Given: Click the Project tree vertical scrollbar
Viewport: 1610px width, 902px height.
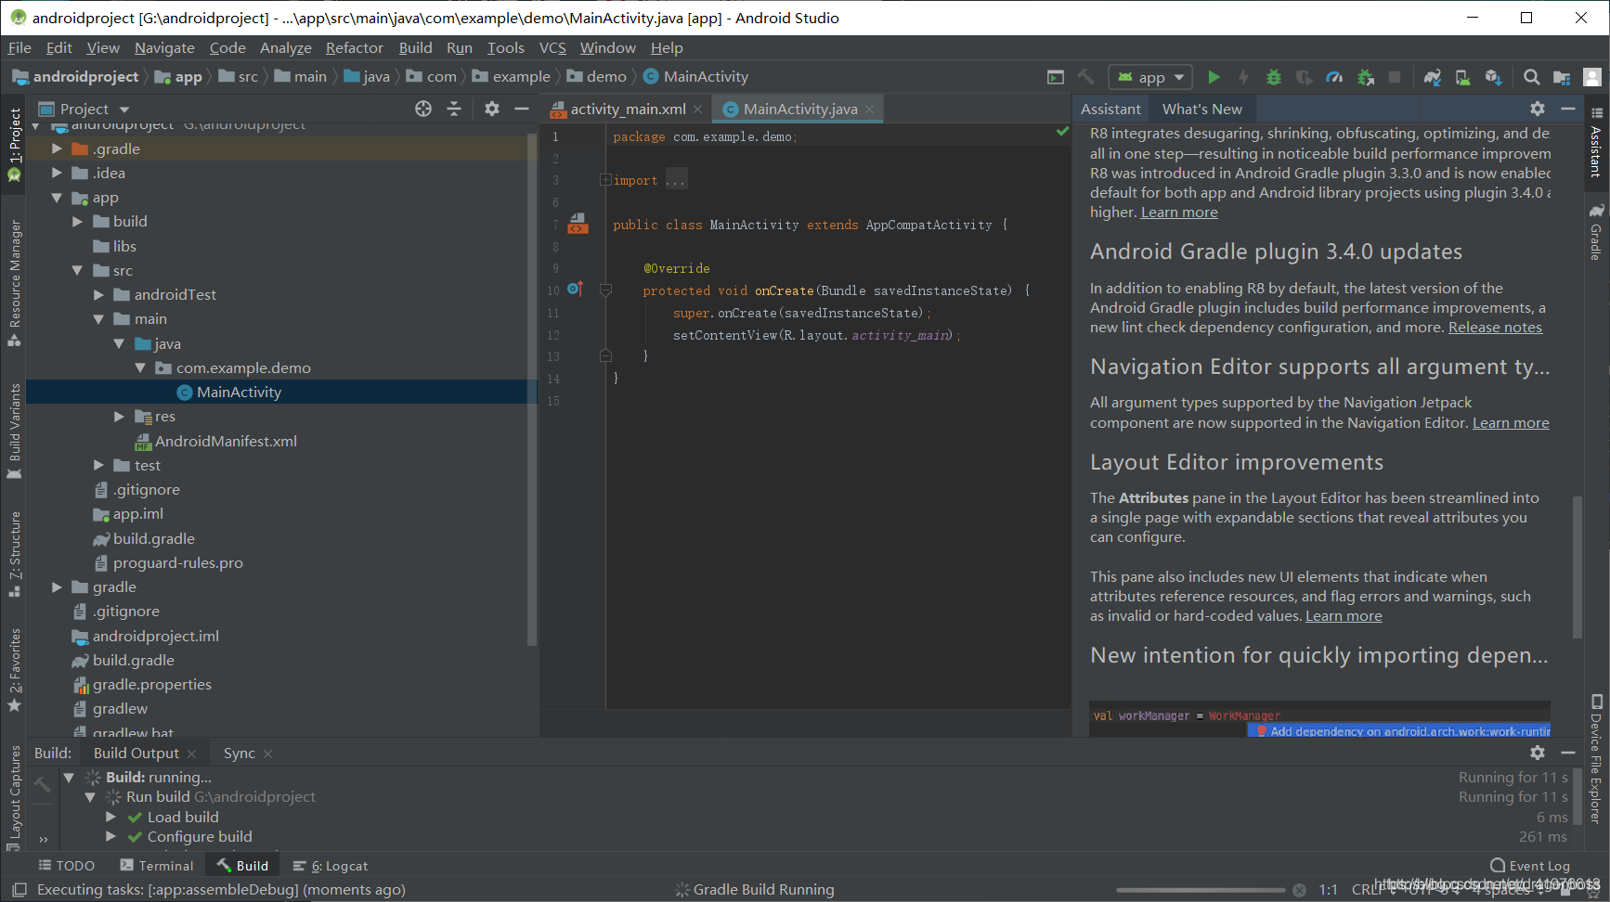Looking at the screenshot, I should (x=532, y=390).
